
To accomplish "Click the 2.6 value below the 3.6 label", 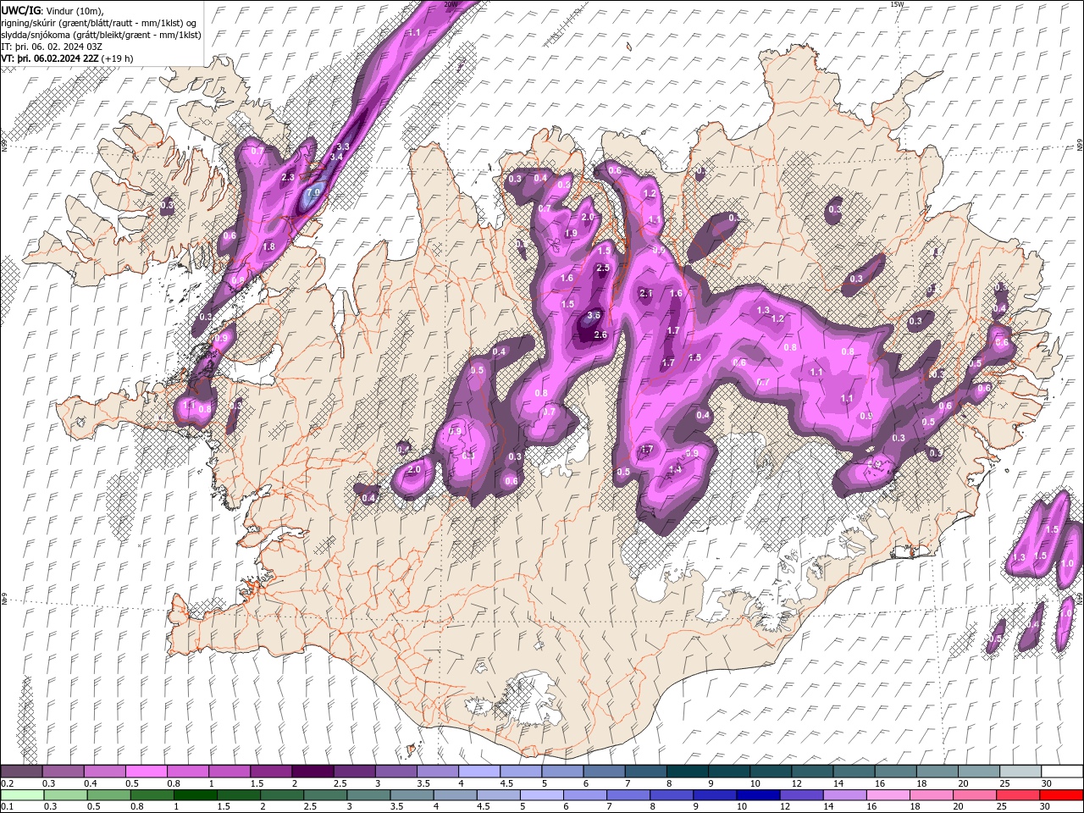I will 601,335.
